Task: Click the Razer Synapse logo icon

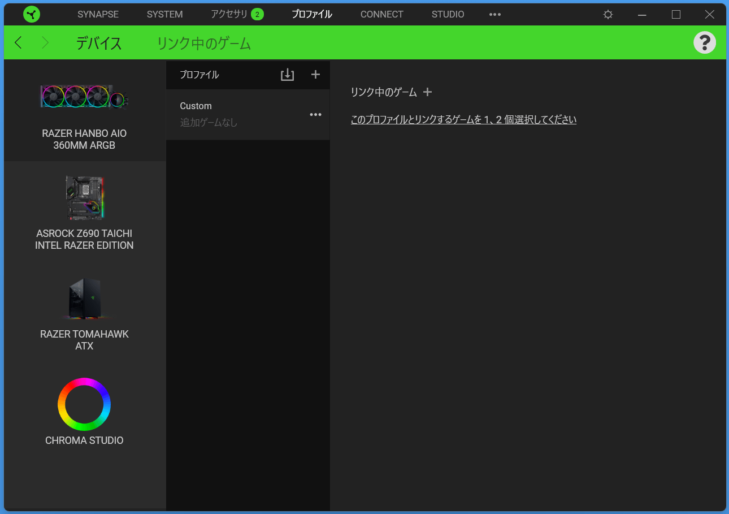Action: click(x=32, y=14)
